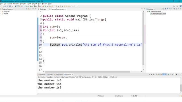Close the Package Explorer view
This screenshot has width=182, height=102.
14,9
